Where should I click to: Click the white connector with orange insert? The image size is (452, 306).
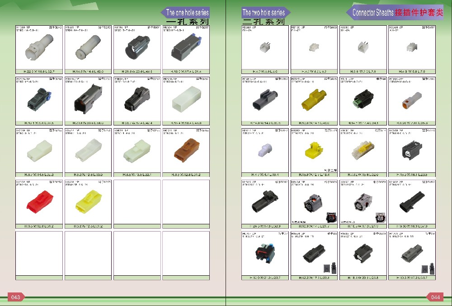412,100
